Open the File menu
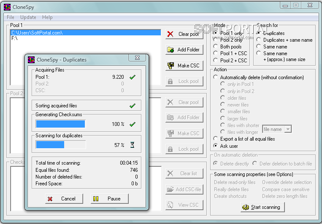This screenshot has width=322, height=224. 11,17
